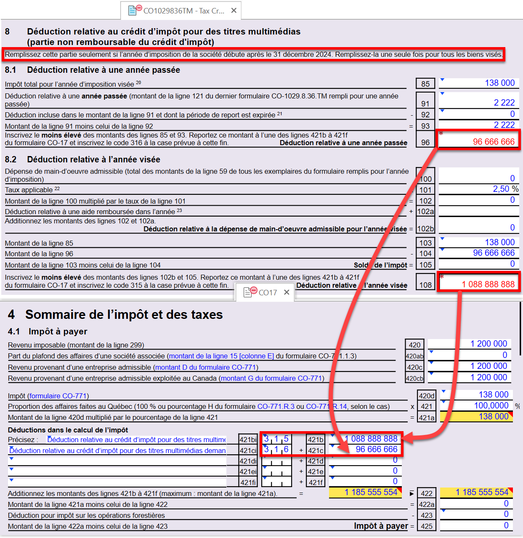This screenshot has height=538, width=523.
Task: Open the montant D du formulaire CO-771 link
Action: tap(206, 367)
